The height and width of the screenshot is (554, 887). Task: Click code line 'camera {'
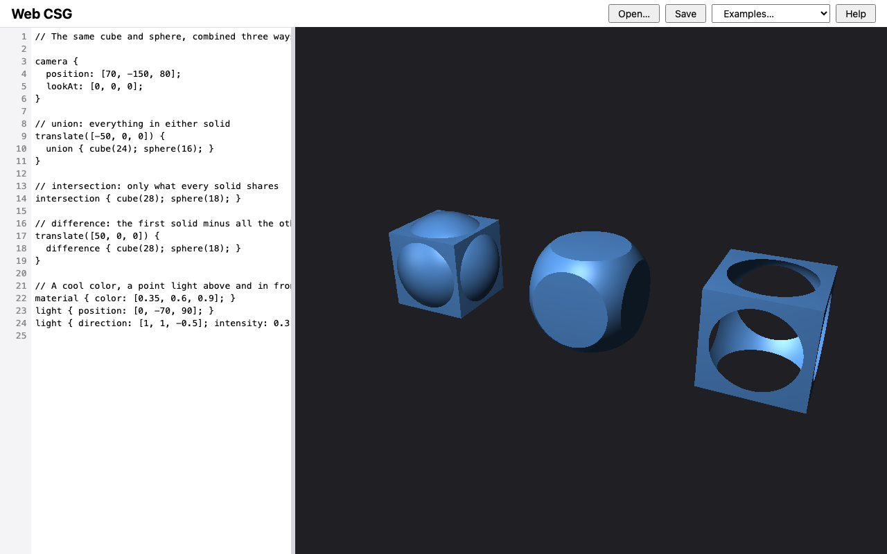57,62
